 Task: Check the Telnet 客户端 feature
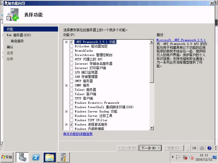71,94
